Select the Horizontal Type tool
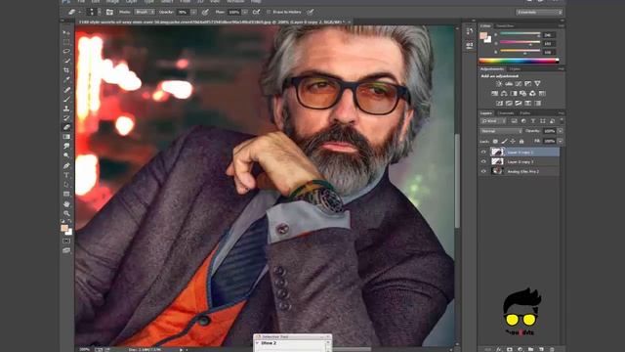 pyautogui.click(x=66, y=175)
